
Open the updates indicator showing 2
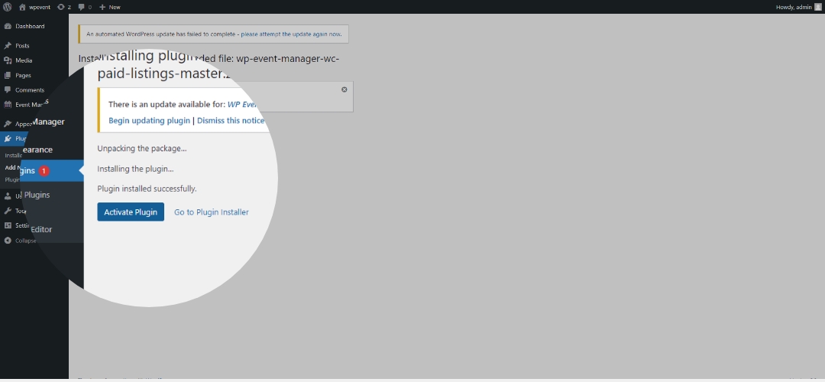click(x=63, y=7)
